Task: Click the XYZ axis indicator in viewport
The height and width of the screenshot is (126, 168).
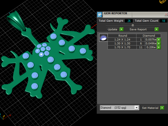Action: 5,117
